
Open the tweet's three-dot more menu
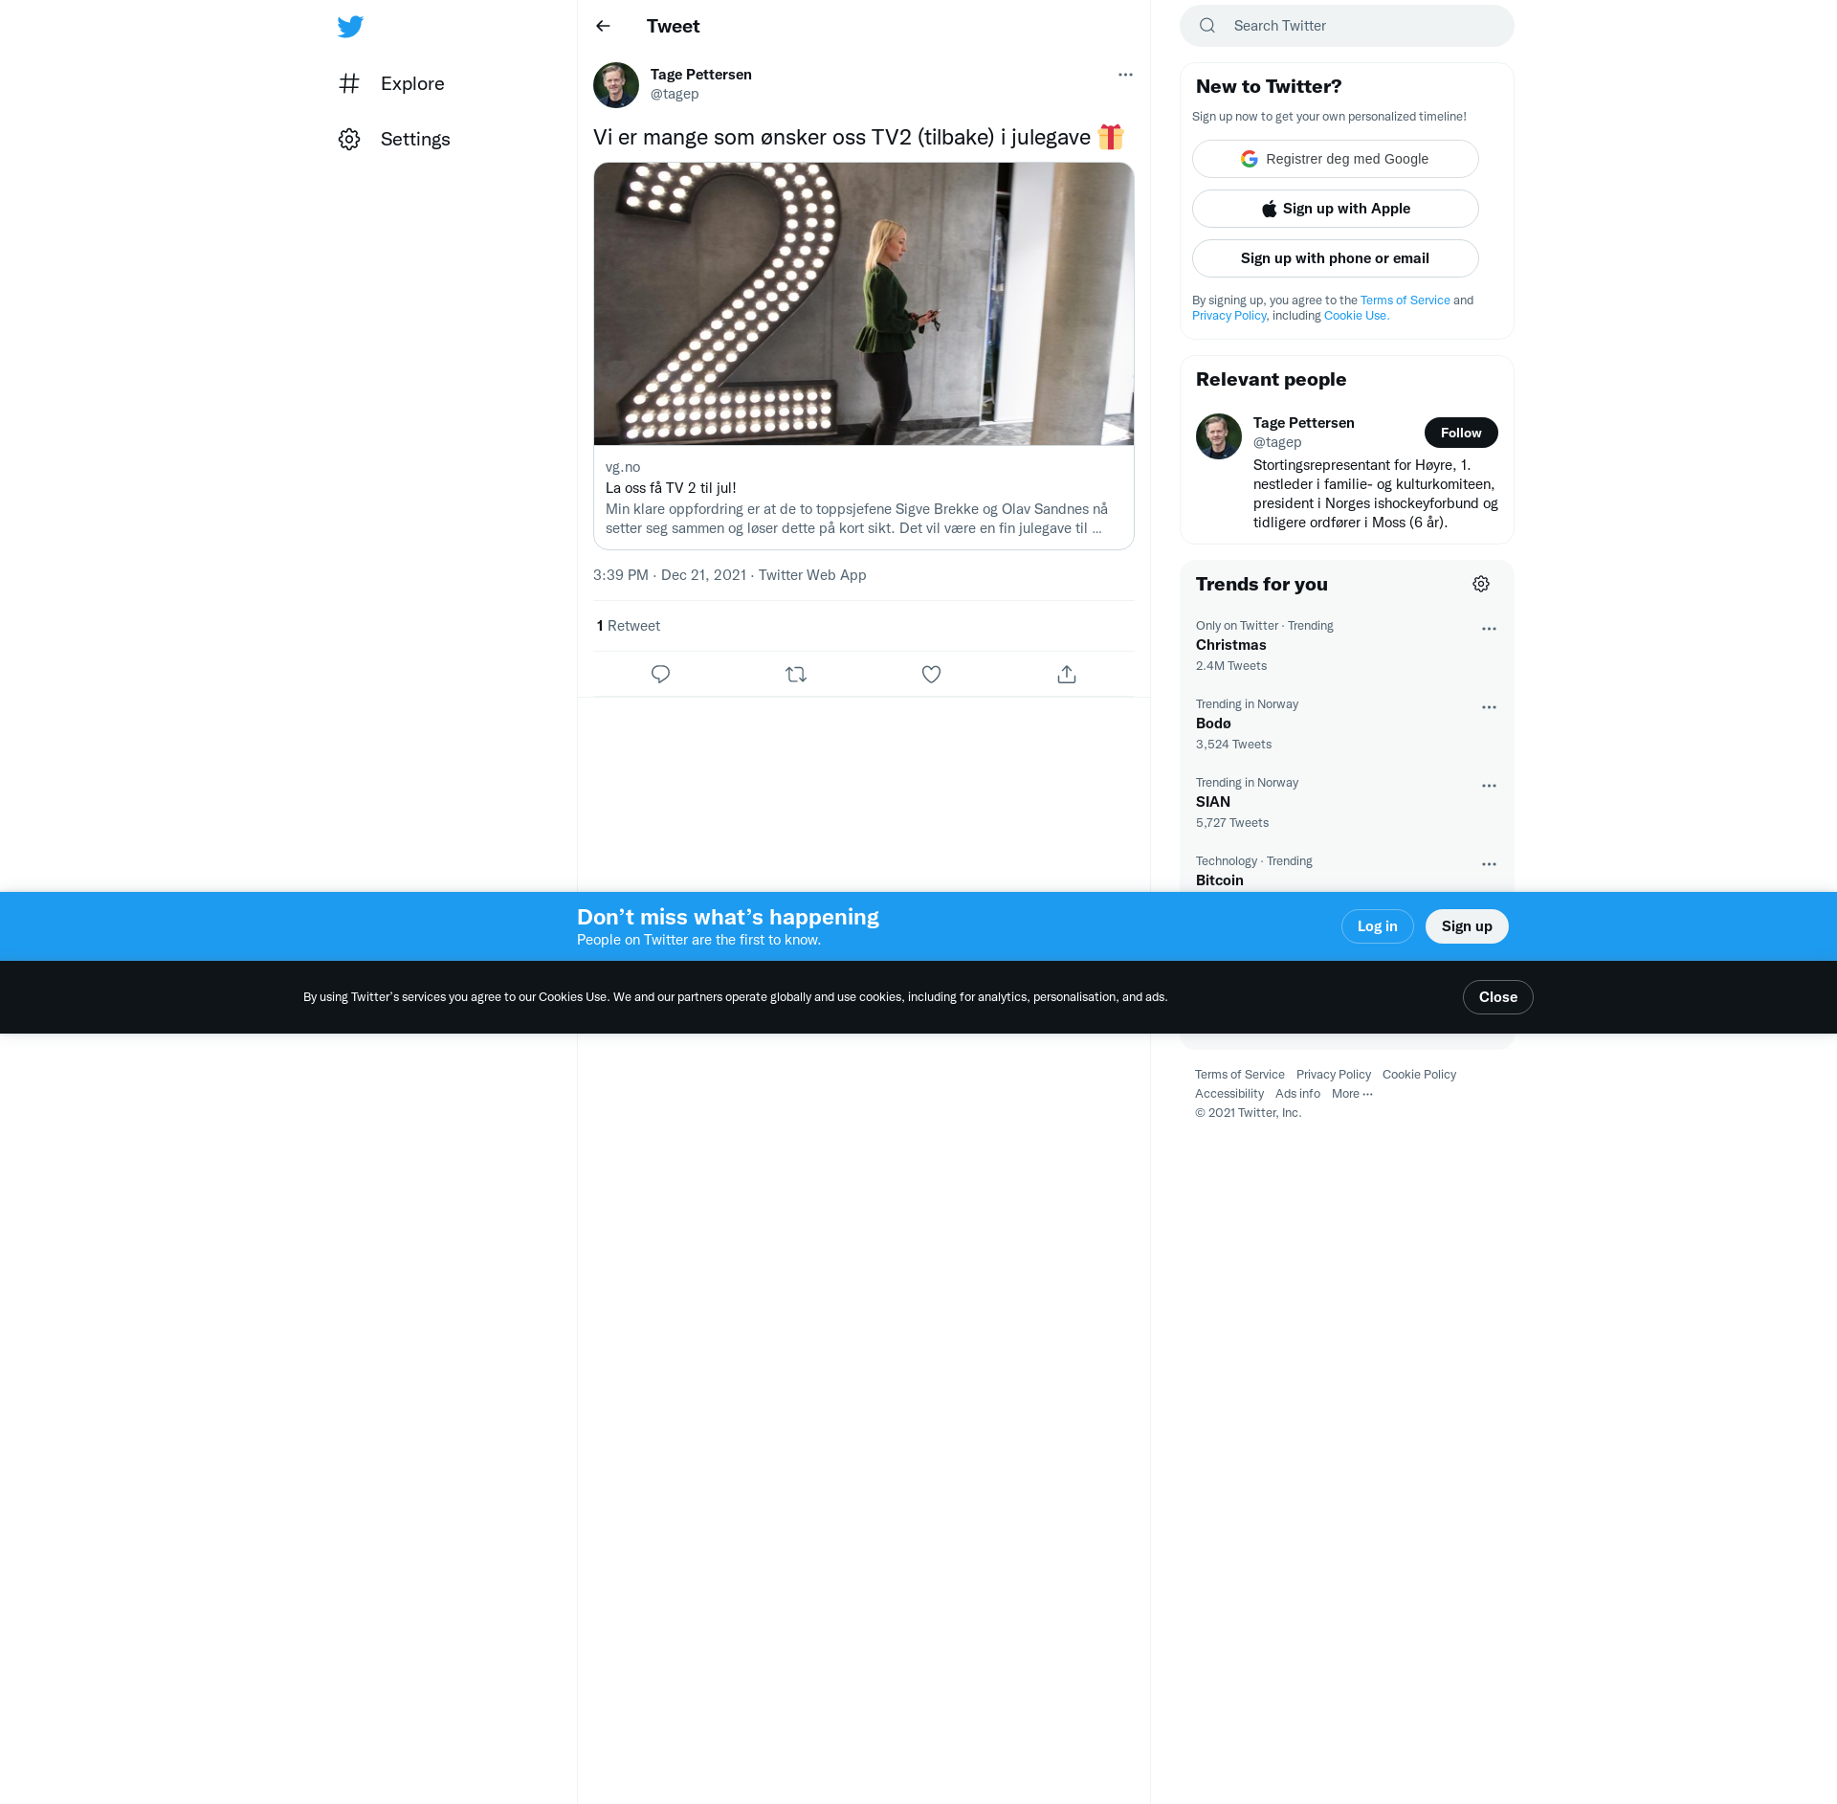pos(1125,75)
